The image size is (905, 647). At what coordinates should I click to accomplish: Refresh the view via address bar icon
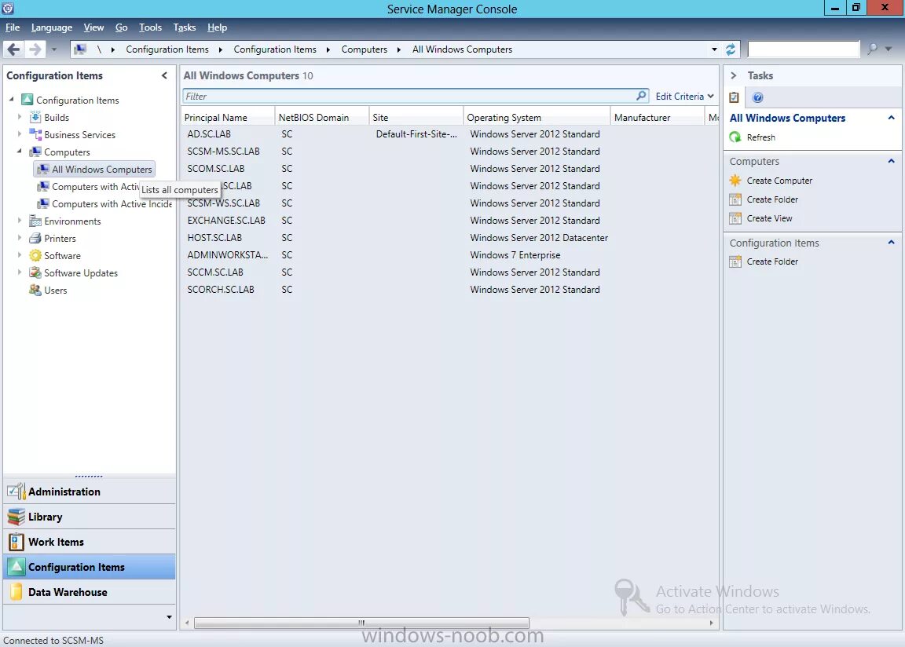pos(730,49)
